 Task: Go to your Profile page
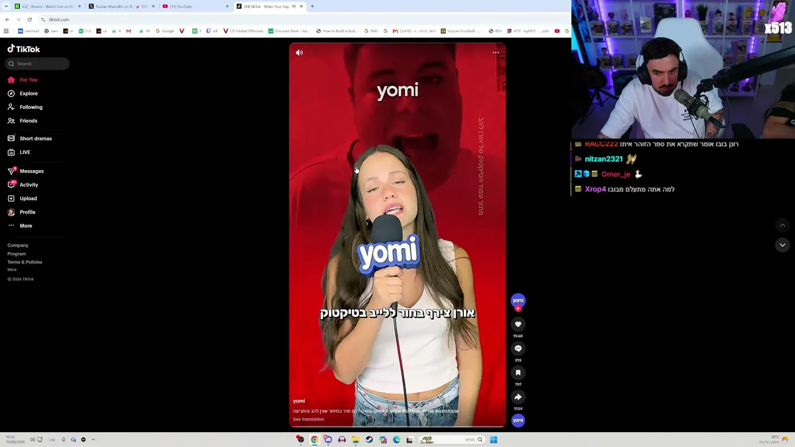pos(22,212)
